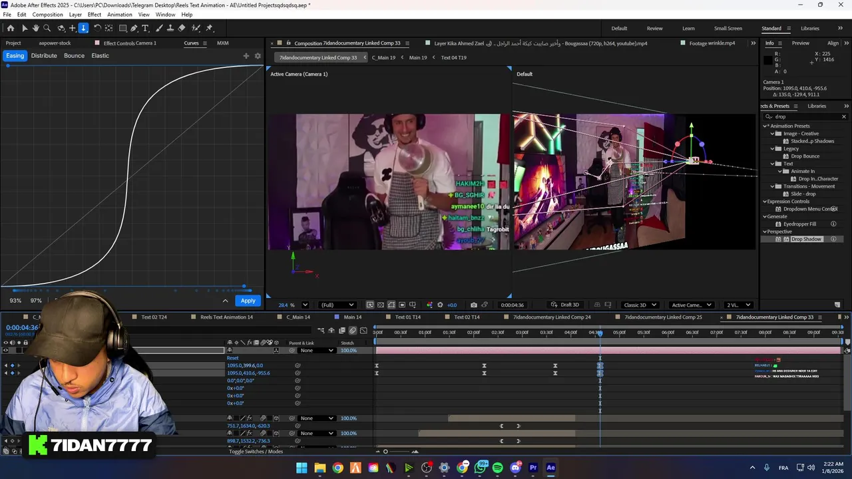This screenshot has width=852, height=479.
Task: Switch to the MXM panel tab
Action: coord(223,43)
